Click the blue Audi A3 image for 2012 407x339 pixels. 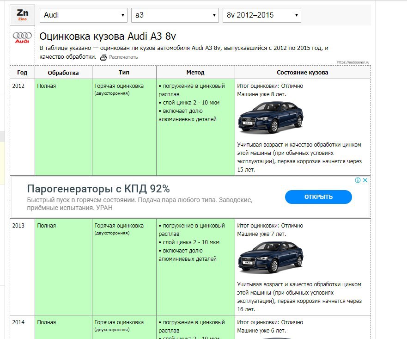(x=270, y=117)
